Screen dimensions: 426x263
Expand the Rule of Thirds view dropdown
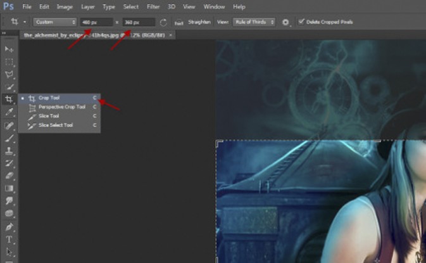pyautogui.click(x=254, y=22)
